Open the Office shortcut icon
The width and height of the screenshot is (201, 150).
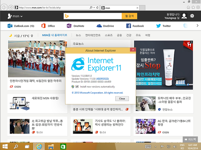44,26
